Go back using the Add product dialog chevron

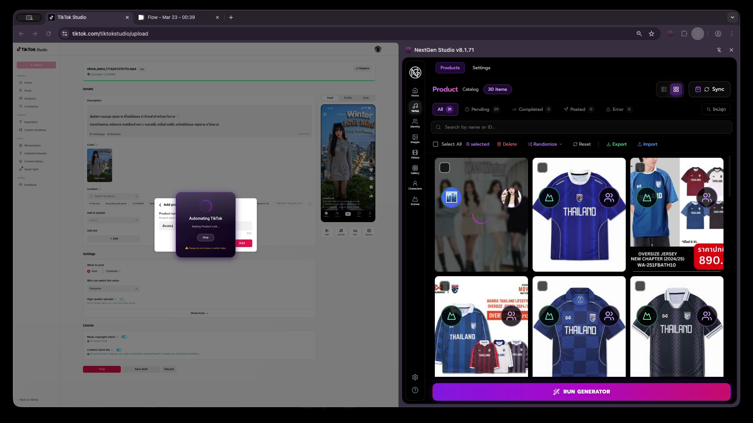(160, 205)
